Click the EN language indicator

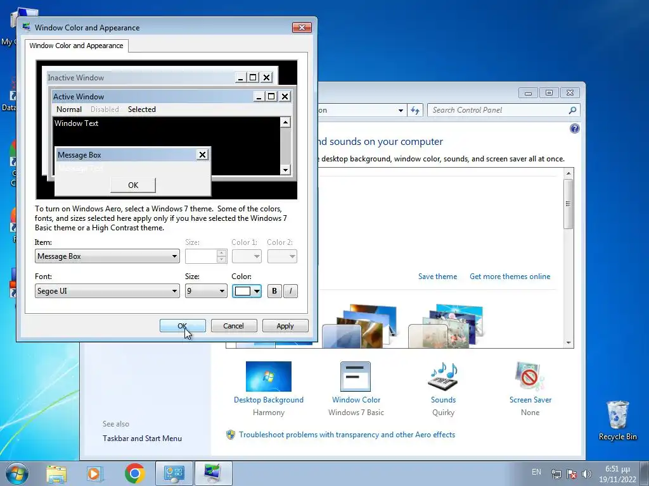pos(536,472)
